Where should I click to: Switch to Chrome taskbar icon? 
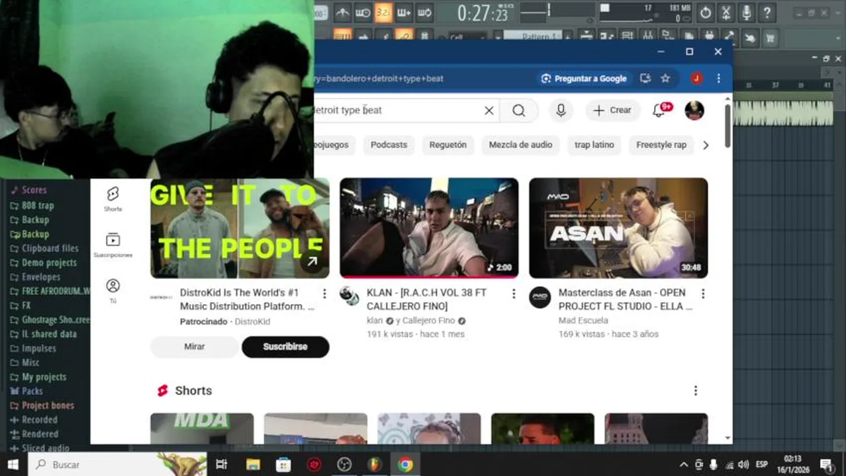[x=405, y=465]
